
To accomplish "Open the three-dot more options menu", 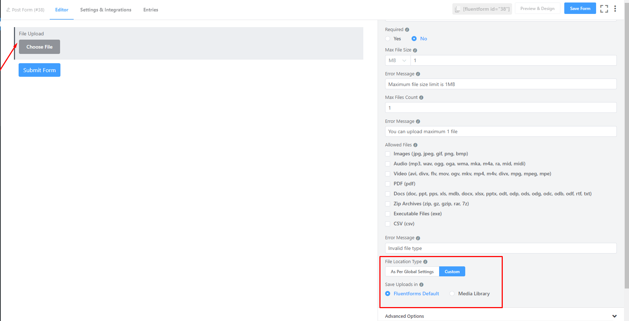I will 615,9.
